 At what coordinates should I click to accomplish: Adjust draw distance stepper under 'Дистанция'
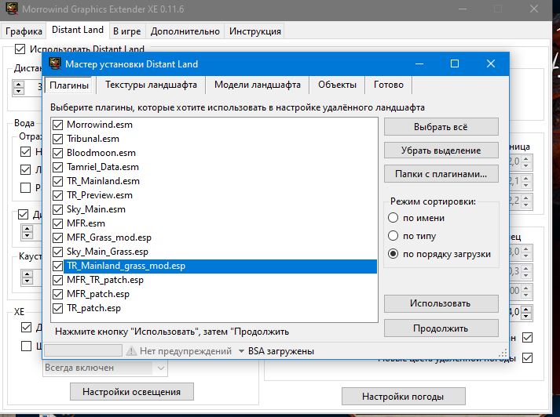point(19,87)
